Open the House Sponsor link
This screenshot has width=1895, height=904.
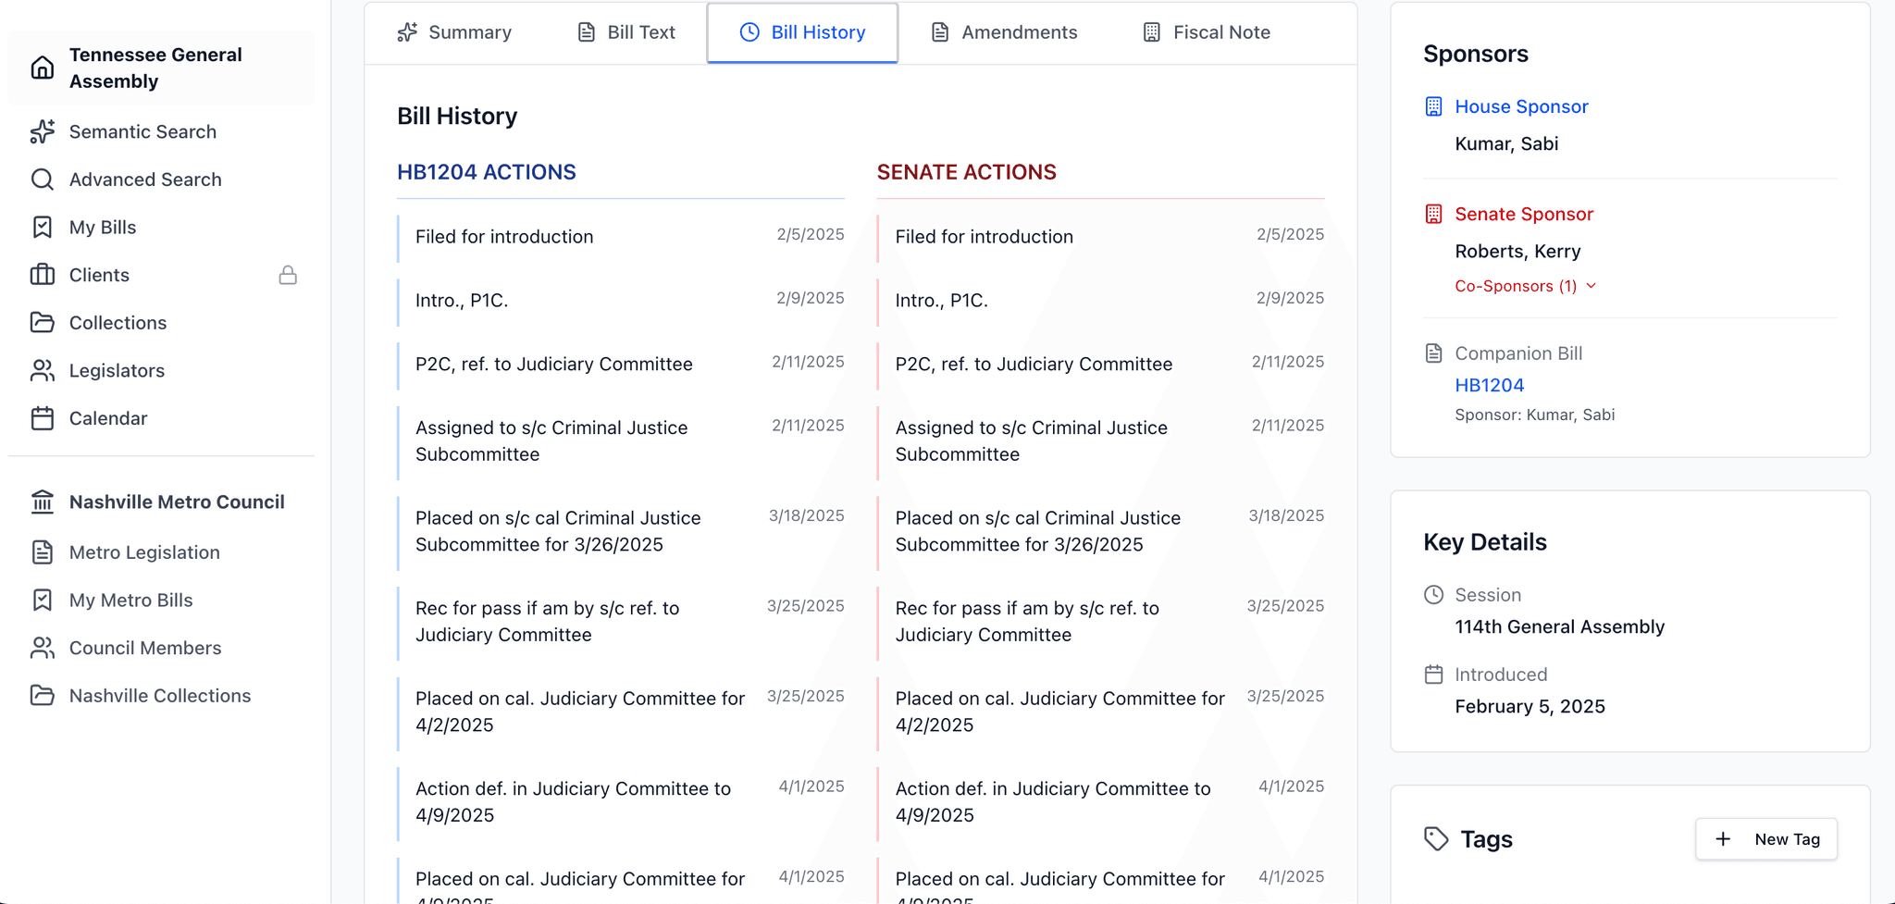[1521, 106]
